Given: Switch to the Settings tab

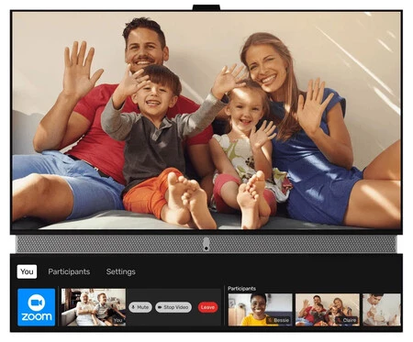Looking at the screenshot, I should tap(121, 271).
